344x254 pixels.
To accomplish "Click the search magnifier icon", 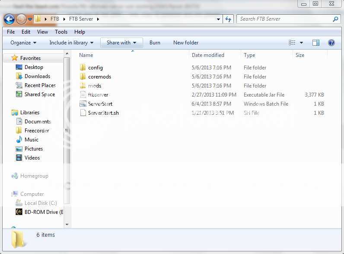I will [x=335, y=19].
